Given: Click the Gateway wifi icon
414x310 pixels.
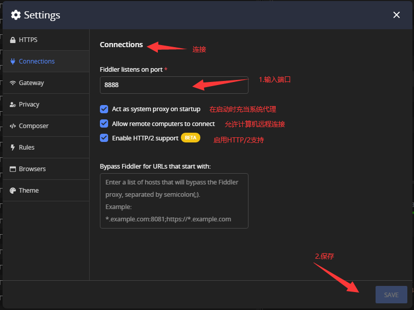Looking at the screenshot, I should tap(13, 83).
